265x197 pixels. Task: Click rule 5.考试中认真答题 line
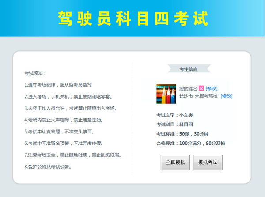click(59, 132)
